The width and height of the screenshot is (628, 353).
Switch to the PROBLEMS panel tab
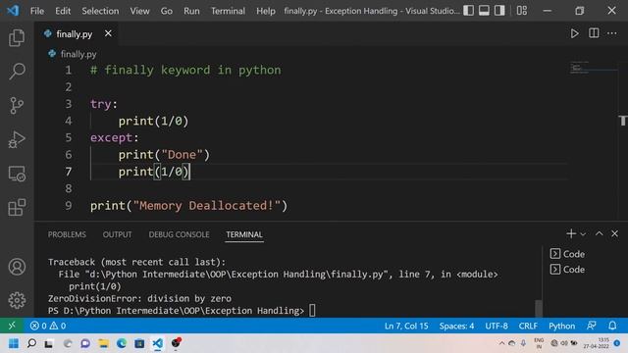67,234
